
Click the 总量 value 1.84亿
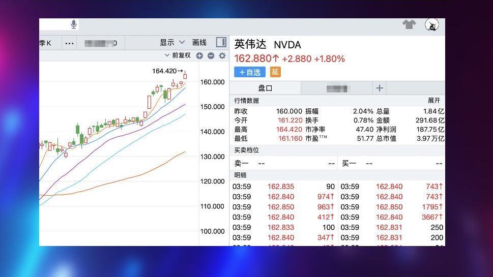click(433, 111)
